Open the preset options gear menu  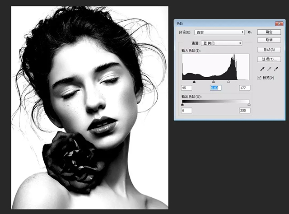(x=249, y=33)
